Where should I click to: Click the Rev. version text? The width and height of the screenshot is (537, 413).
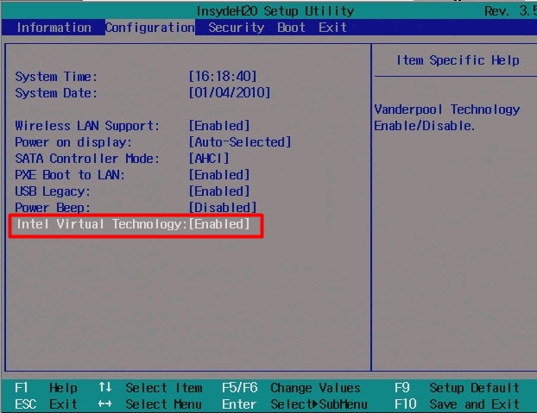[510, 11]
